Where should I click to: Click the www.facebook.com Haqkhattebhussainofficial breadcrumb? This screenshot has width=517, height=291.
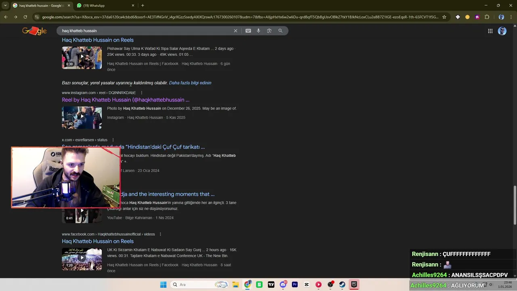click(x=108, y=234)
